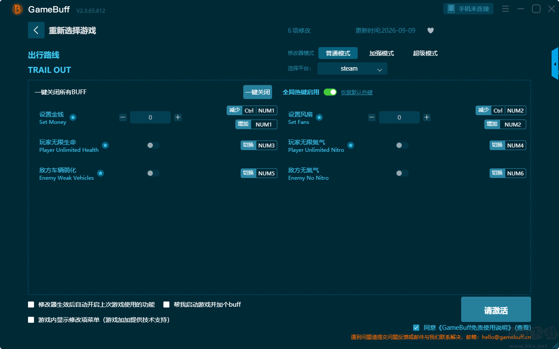Switch to 加强模式 mode tab

pos(382,53)
